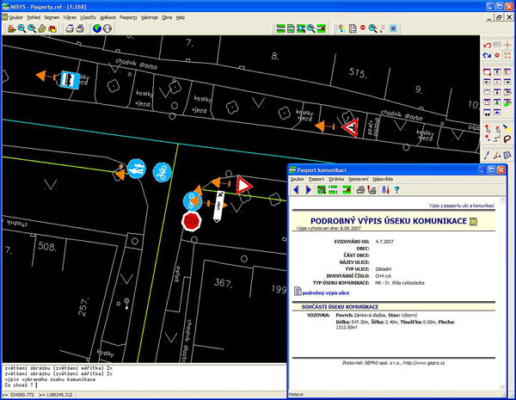Restore the inner MISYS document window
The image size is (516, 400).
pos(499,17)
